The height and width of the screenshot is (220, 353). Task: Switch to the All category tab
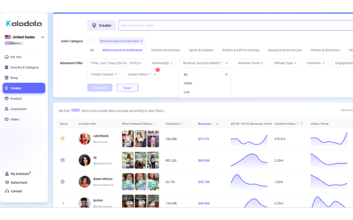tap(92, 50)
